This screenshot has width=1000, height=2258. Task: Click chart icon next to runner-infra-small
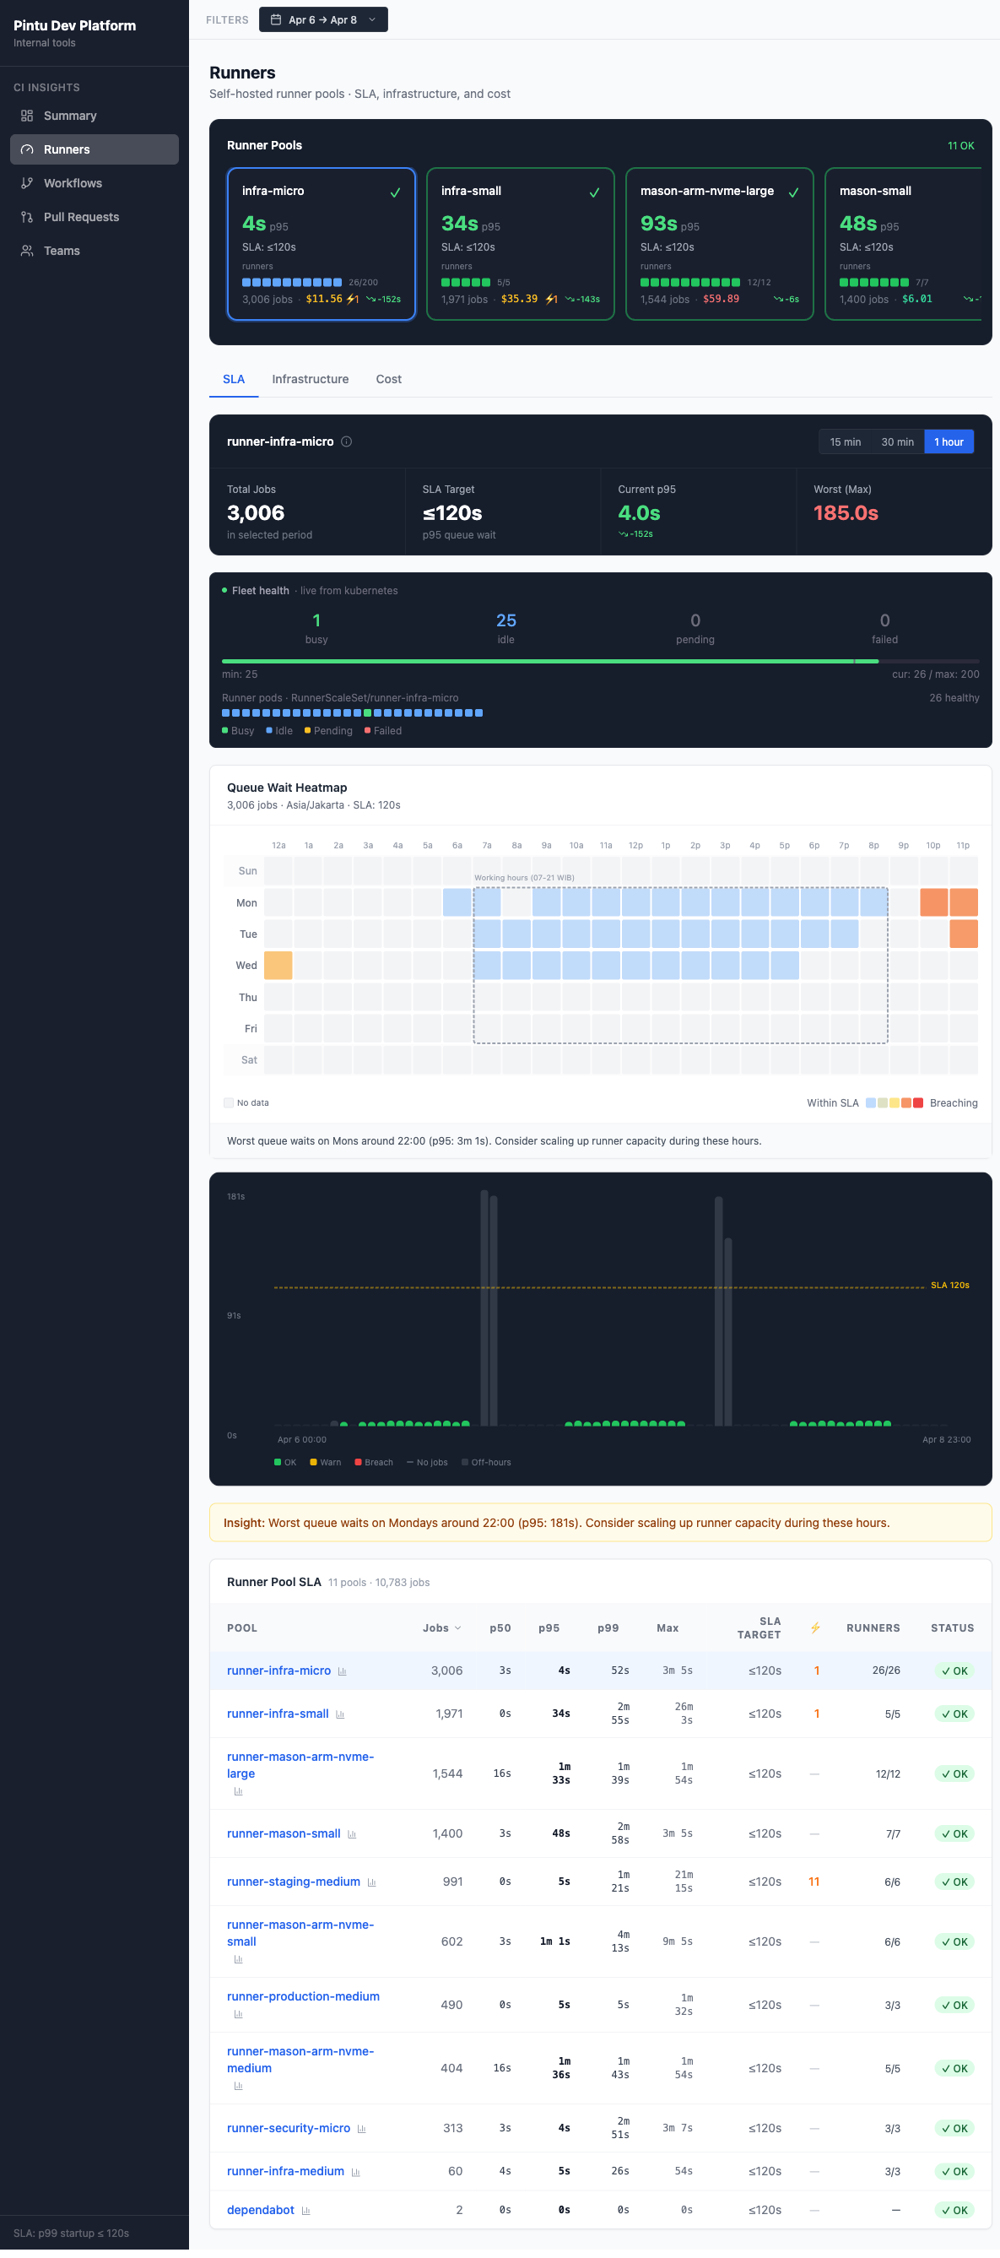340,1714
